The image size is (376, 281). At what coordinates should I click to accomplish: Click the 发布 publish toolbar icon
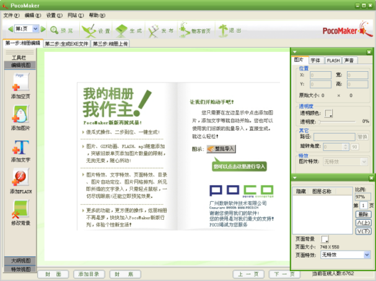point(154,31)
